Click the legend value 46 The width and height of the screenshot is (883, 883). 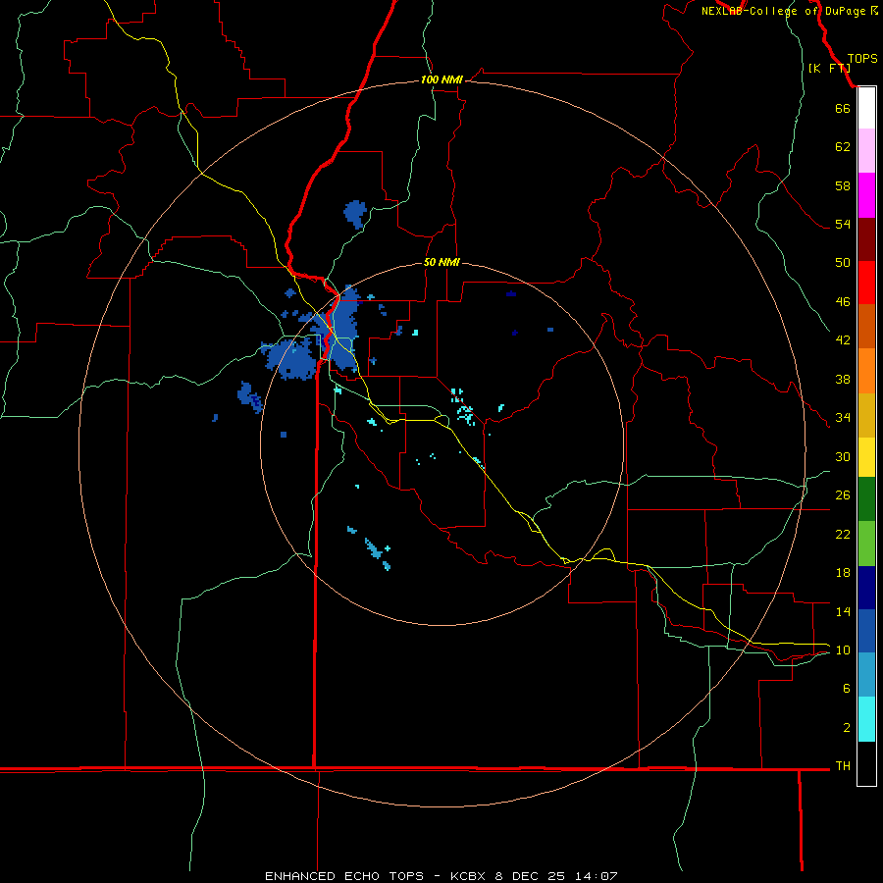843,302
